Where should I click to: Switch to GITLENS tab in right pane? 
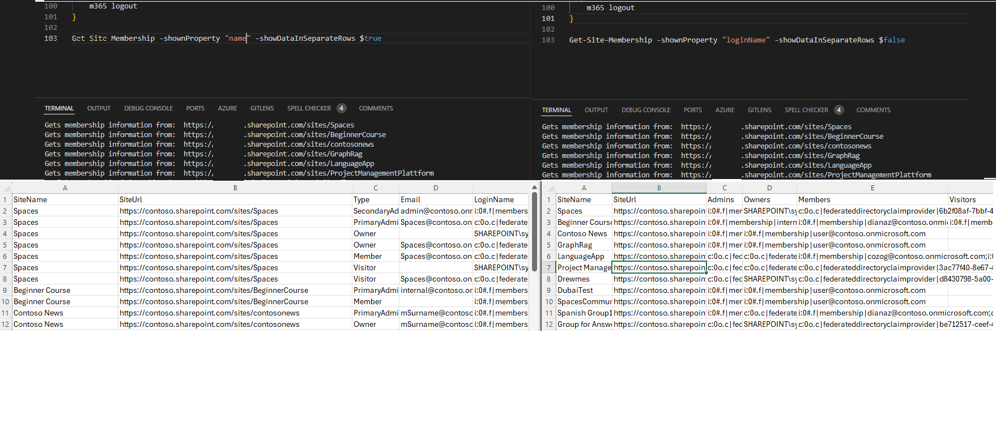pos(759,110)
